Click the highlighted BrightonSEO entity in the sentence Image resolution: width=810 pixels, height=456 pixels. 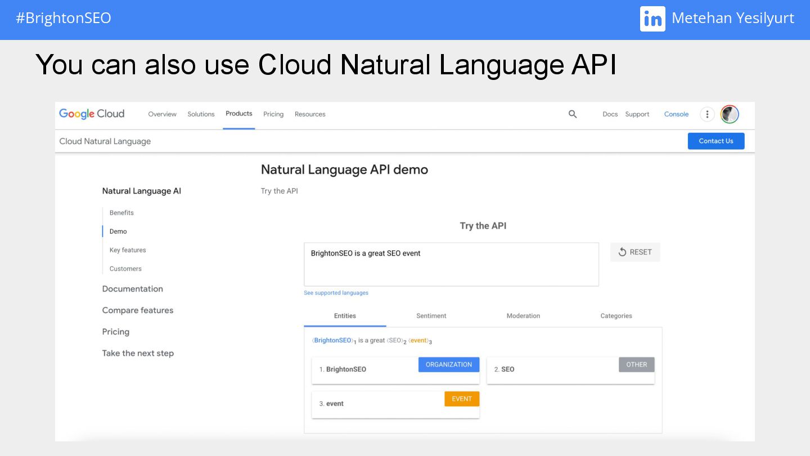[x=332, y=341]
